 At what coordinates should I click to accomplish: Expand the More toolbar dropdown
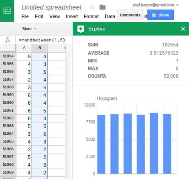[x=29, y=29]
